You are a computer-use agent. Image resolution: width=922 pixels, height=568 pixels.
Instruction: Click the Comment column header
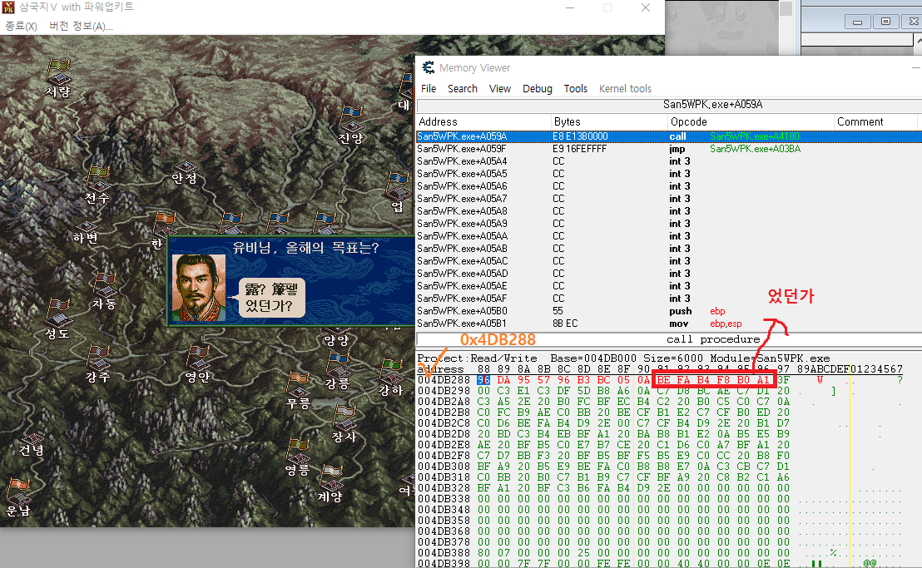[876, 121]
